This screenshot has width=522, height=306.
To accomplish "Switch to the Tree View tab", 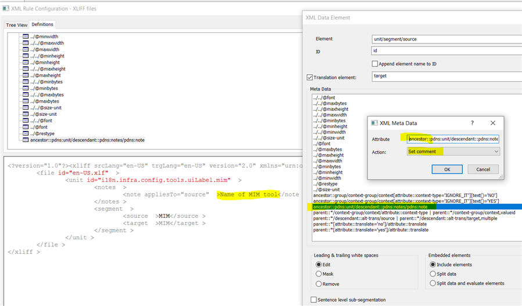I will (x=17, y=25).
